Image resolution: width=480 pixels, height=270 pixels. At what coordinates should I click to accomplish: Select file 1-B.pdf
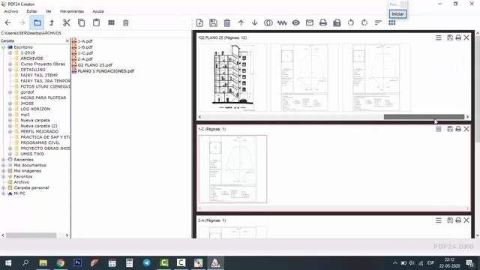point(85,47)
